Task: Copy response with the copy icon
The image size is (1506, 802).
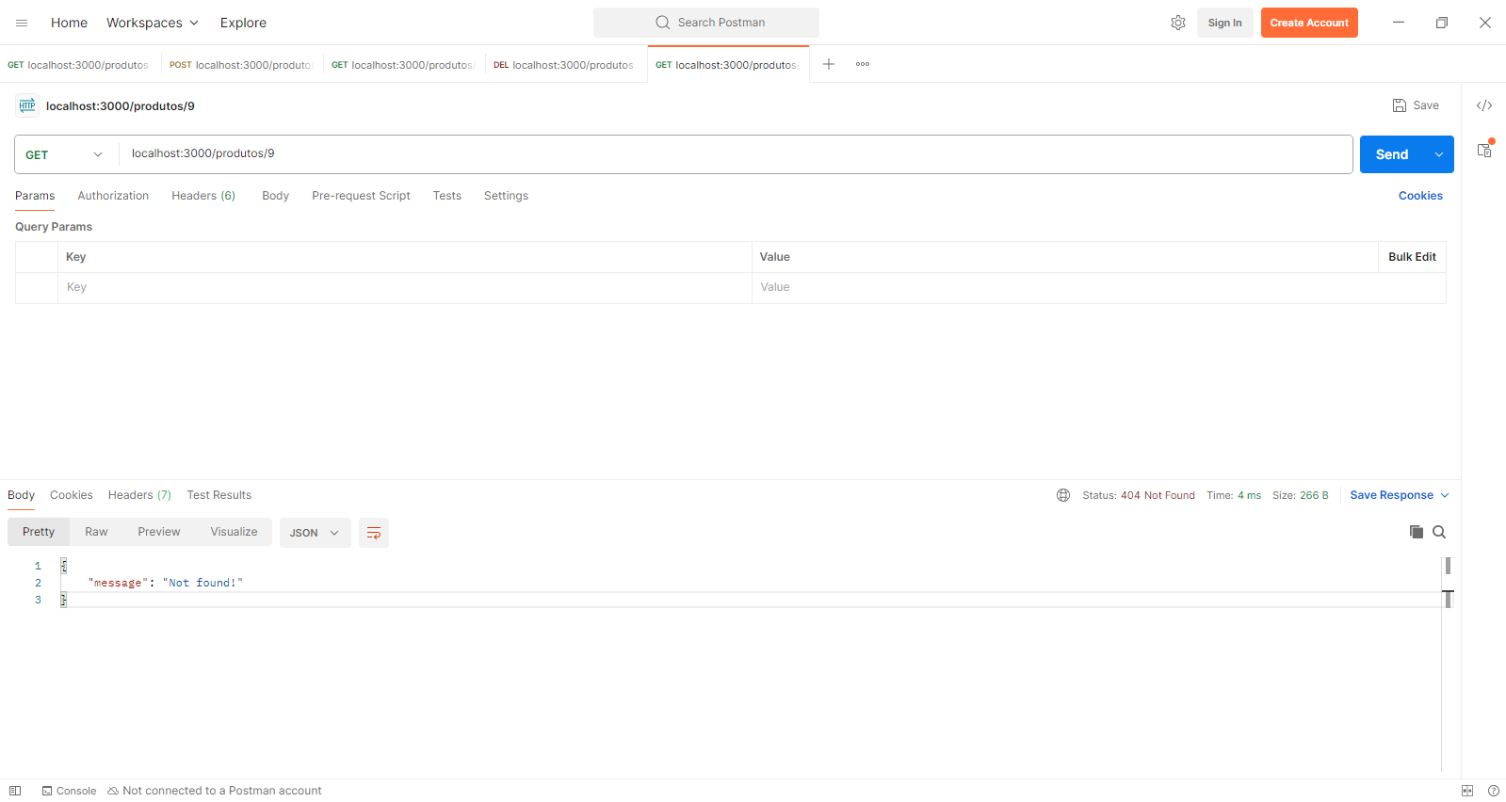Action: pos(1417,532)
